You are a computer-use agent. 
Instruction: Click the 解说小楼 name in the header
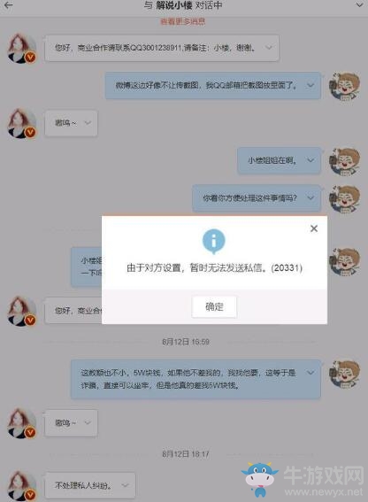[x=174, y=5]
